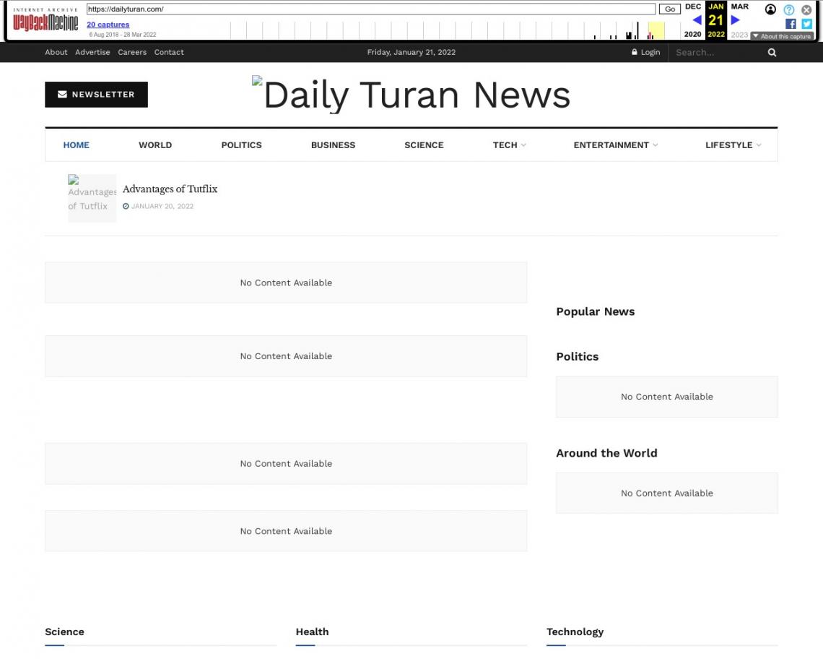The width and height of the screenshot is (823, 659).
Task: Open the Politics navigation menu item
Action: coord(241,145)
